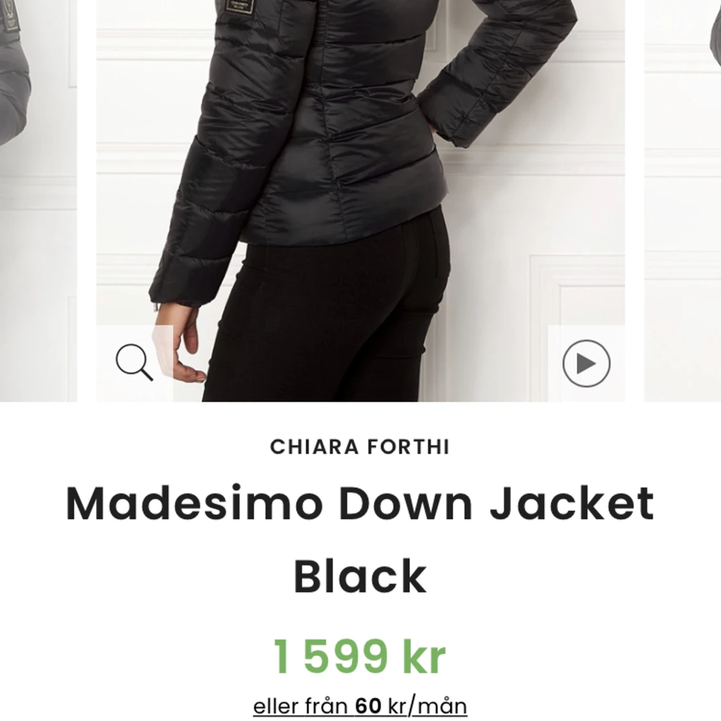This screenshot has height=721, width=721.
Task: Click the Madesimo Down Jacket title
Action: pos(360,503)
